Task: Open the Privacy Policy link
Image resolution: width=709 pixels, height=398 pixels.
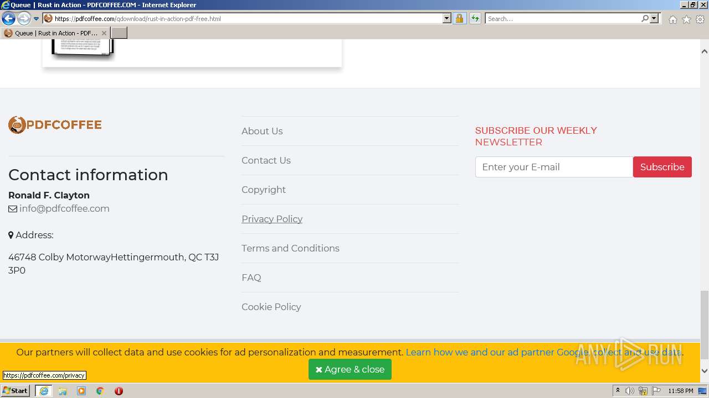Action: [272, 219]
